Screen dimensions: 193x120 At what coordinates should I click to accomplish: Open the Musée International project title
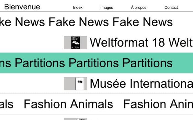(141, 84)
